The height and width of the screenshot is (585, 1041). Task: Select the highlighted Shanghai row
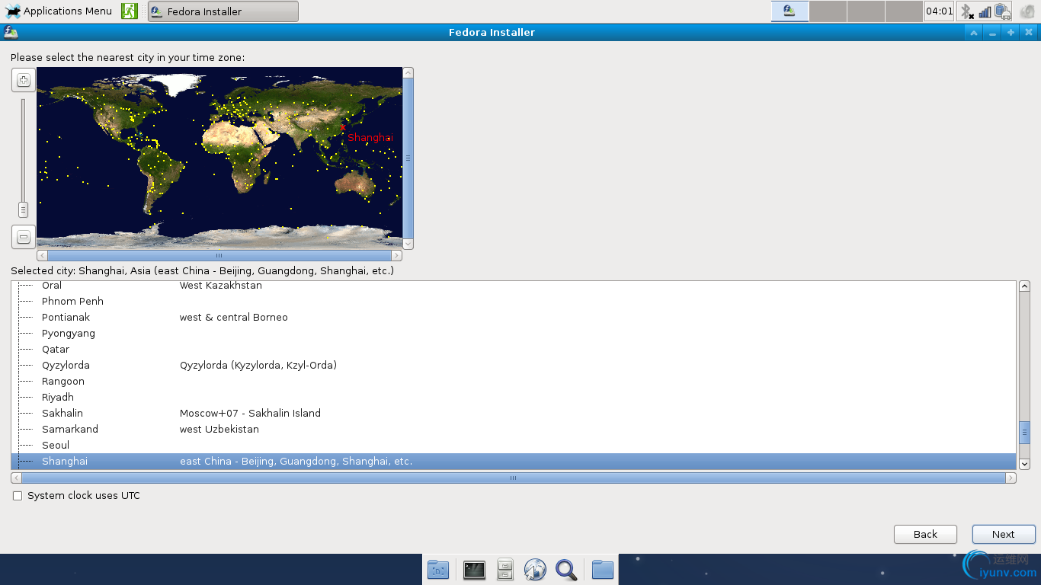(514, 462)
